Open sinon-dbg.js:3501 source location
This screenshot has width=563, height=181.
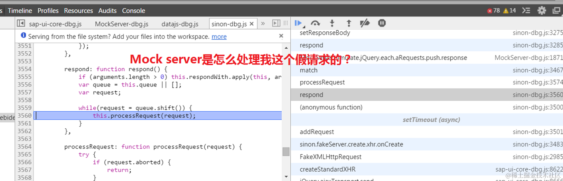[x=538, y=132]
